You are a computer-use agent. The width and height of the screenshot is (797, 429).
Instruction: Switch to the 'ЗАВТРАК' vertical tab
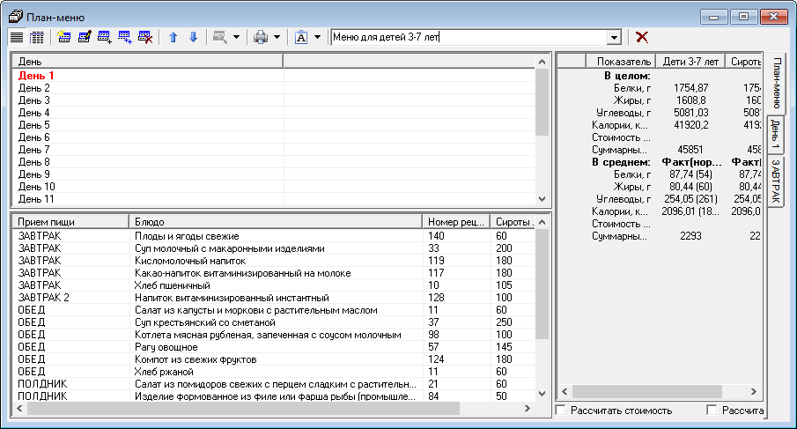click(775, 182)
